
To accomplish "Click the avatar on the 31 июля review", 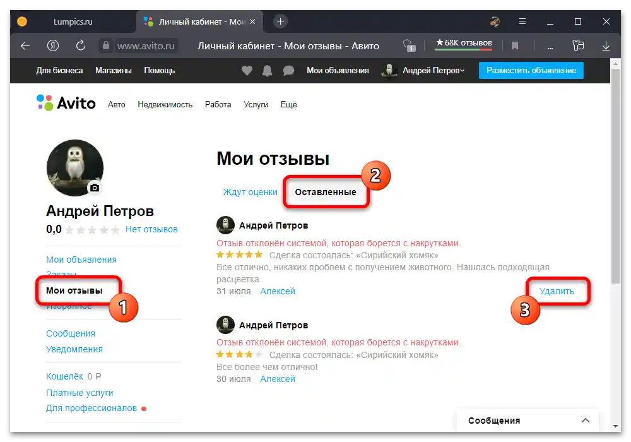I will [225, 225].
